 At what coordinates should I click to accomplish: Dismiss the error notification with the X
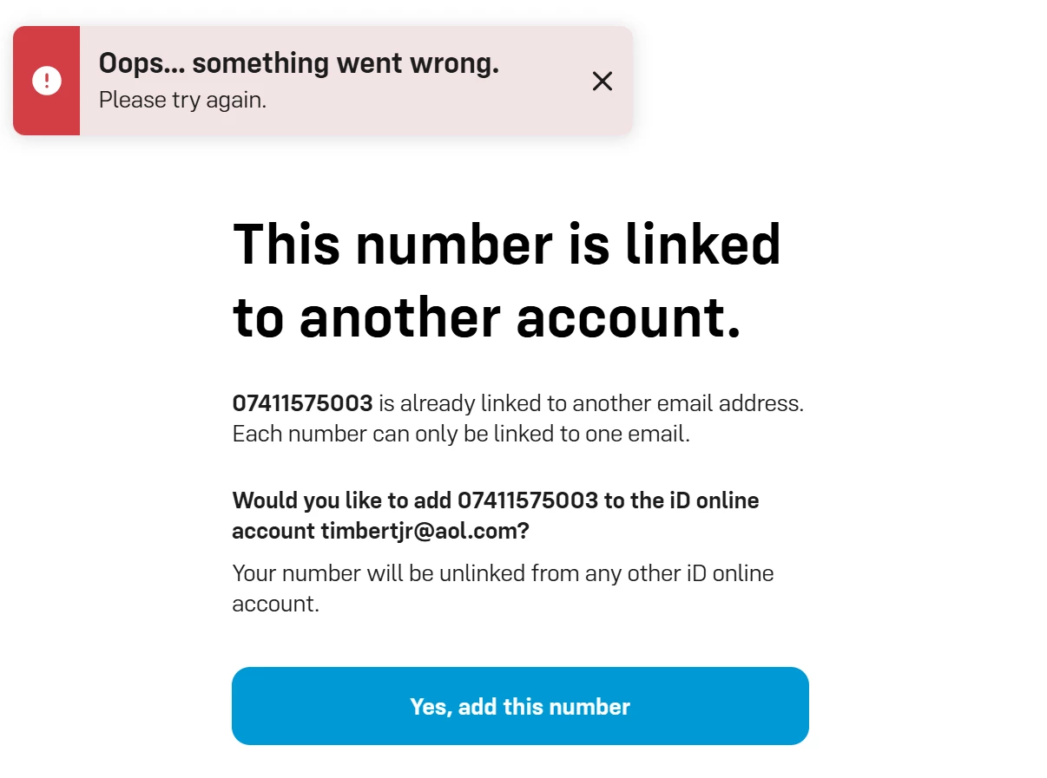coord(602,82)
